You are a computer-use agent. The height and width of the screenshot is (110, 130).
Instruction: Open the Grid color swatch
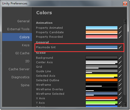tap(101, 67)
